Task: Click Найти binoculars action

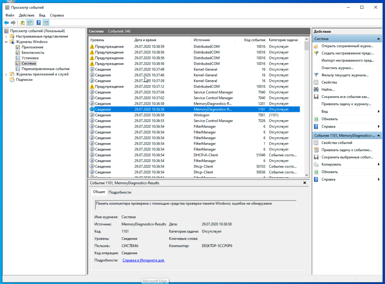Action: pyautogui.click(x=328, y=89)
